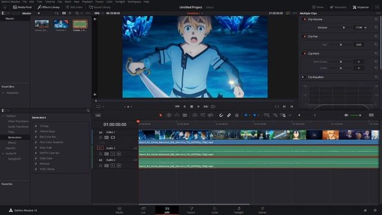Viewport: 382px width, 215px height.
Task: Reset Clip Pitch section
Action: 376,53
